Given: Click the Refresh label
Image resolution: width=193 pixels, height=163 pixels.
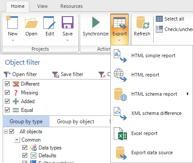Looking at the screenshot, I should point(142,34).
